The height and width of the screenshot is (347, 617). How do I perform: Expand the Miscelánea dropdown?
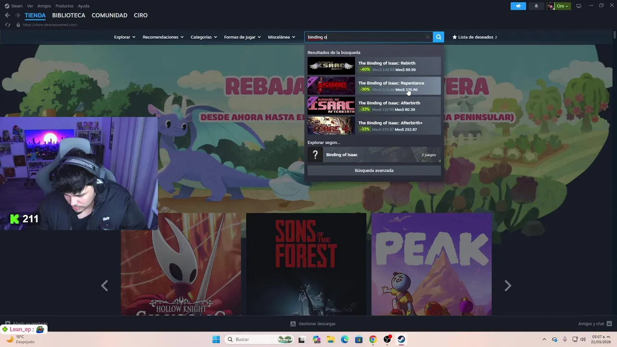click(282, 37)
